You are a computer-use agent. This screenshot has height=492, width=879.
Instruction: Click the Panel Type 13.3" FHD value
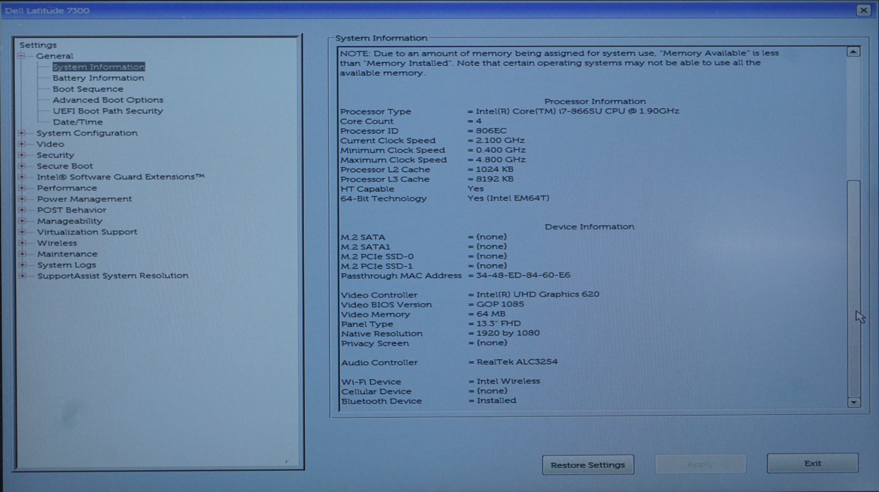pyautogui.click(x=498, y=323)
